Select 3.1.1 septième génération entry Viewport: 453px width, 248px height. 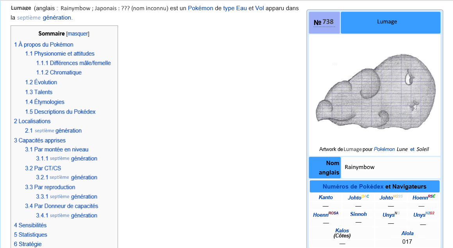[x=66, y=158]
